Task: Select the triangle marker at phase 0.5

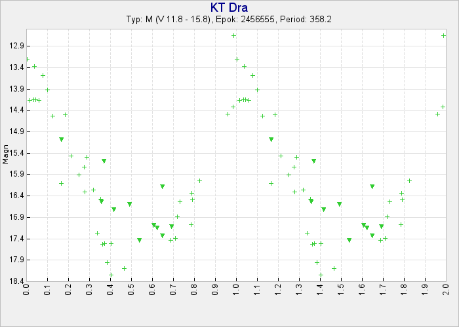Action: pos(130,204)
